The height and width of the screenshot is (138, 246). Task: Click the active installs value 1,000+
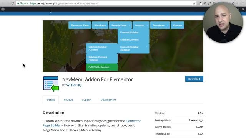(199, 127)
